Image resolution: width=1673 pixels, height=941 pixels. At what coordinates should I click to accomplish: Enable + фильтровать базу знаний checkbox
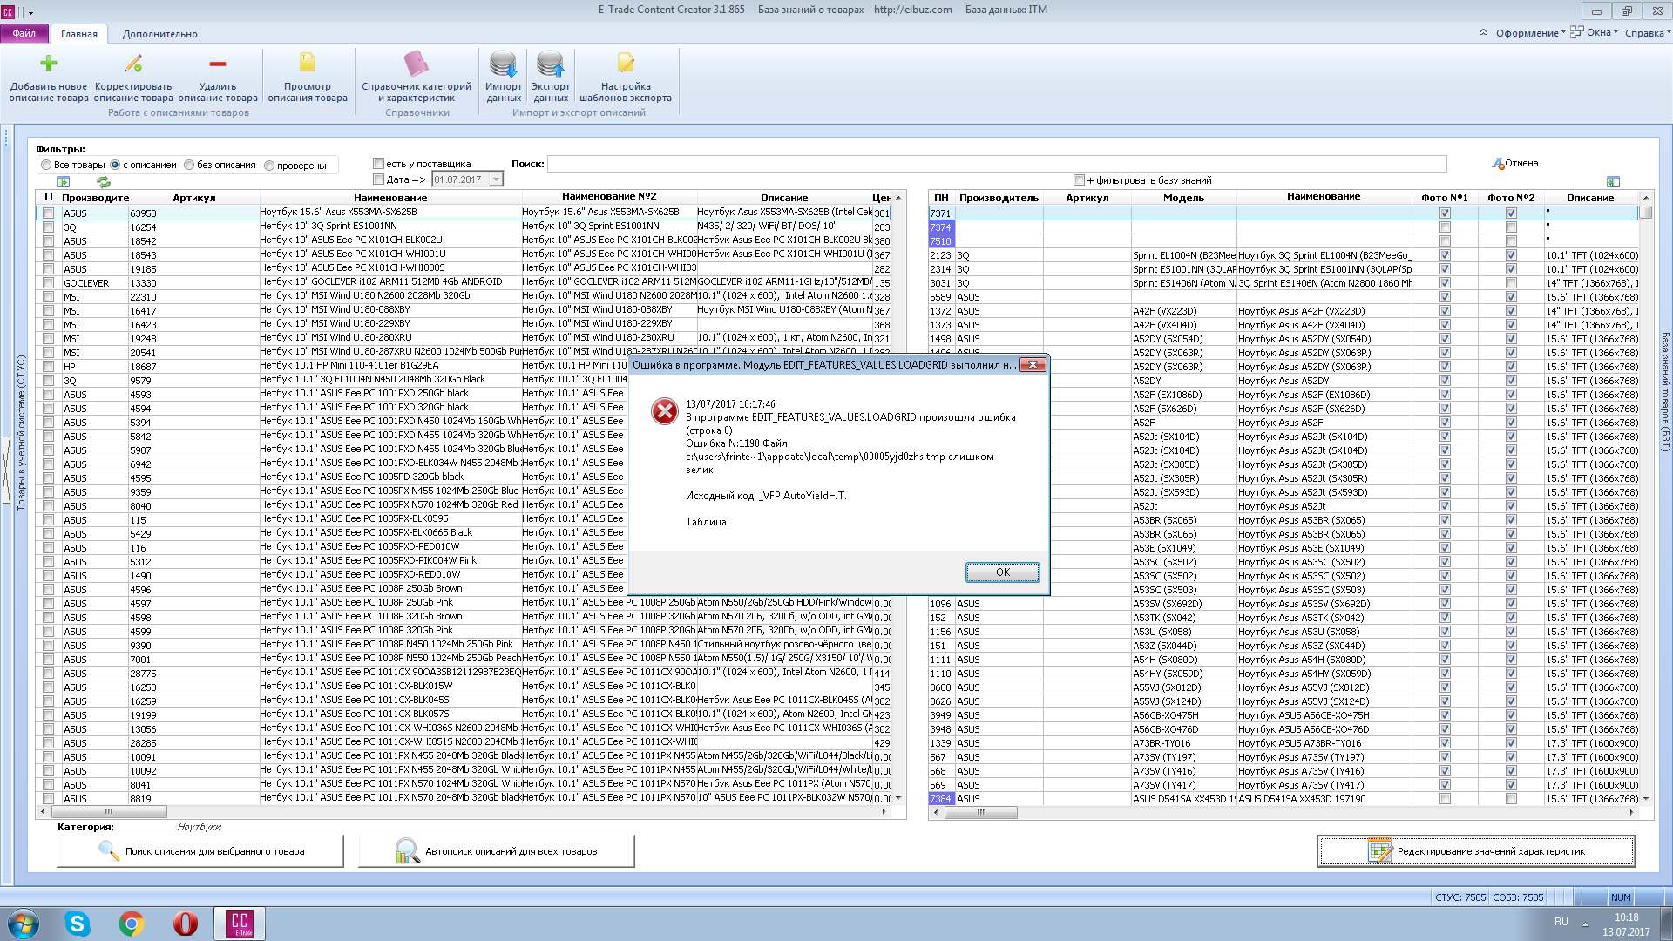click(x=1079, y=180)
